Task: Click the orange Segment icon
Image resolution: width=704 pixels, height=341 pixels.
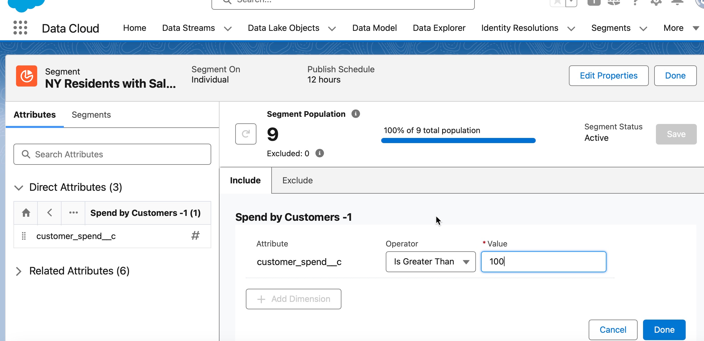Action: coord(27,76)
